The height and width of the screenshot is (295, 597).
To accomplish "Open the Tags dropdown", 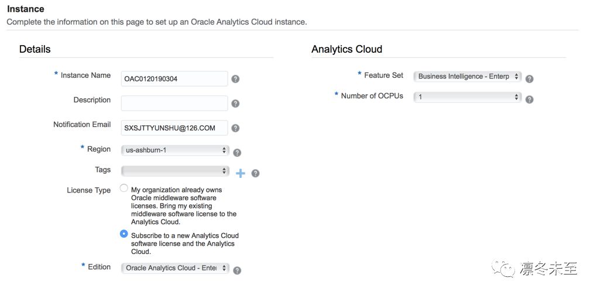I will [175, 171].
